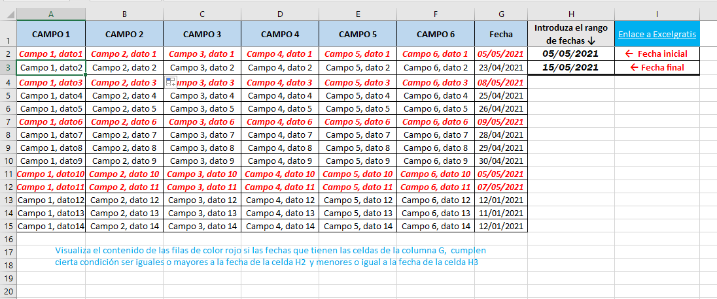Click cell 'Campo 5, dato 10'
Screen dimensions: 717x299
358,174
